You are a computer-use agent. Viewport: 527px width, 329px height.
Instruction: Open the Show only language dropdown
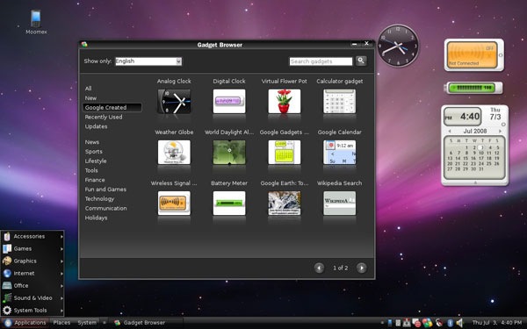coord(148,61)
